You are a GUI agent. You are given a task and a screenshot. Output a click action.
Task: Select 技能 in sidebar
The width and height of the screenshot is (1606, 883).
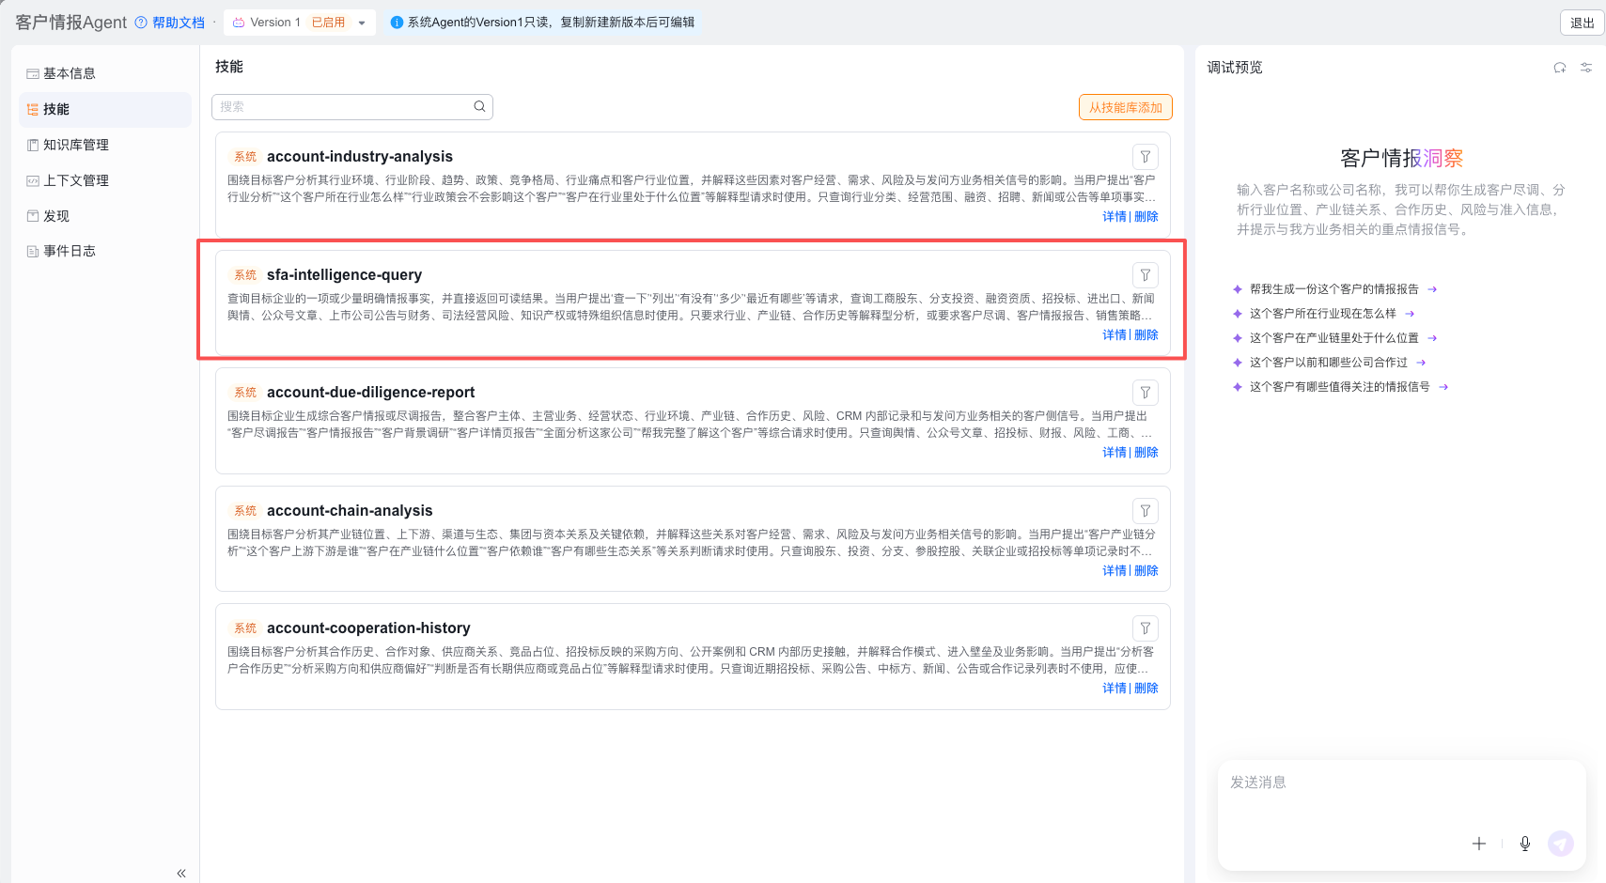[105, 109]
